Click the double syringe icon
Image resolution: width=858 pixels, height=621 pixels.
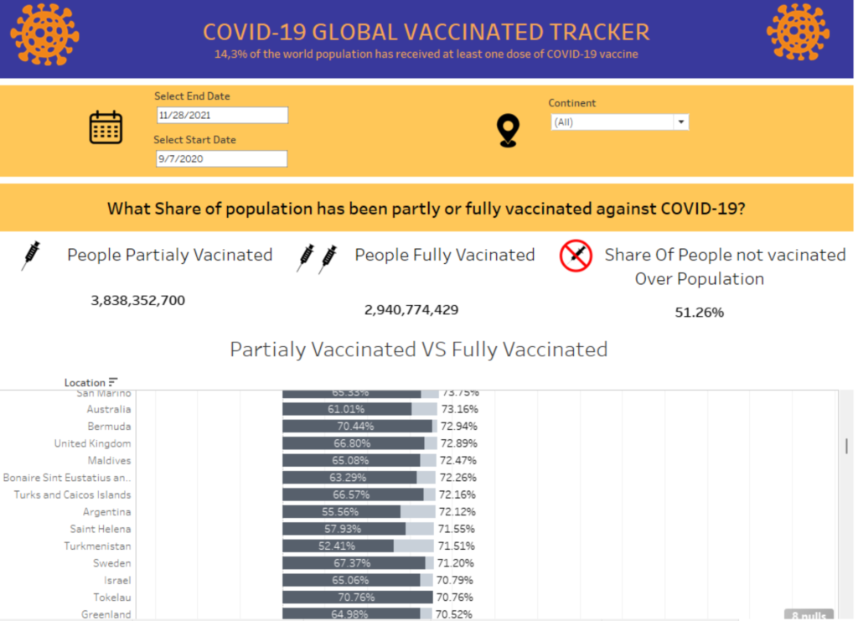[317, 257]
